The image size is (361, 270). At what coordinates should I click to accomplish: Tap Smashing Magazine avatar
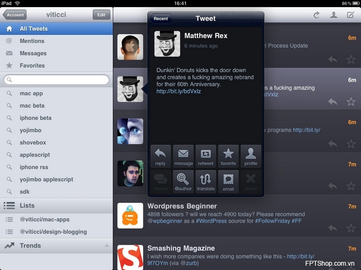tap(130, 258)
